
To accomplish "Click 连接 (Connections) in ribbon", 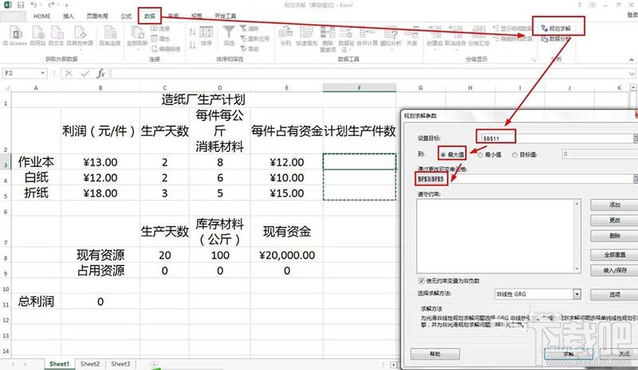I will coord(160,29).
